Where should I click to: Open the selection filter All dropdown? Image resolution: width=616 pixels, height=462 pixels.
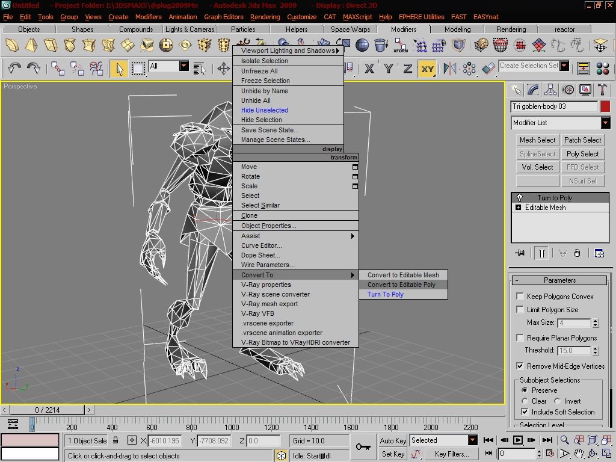tap(184, 66)
